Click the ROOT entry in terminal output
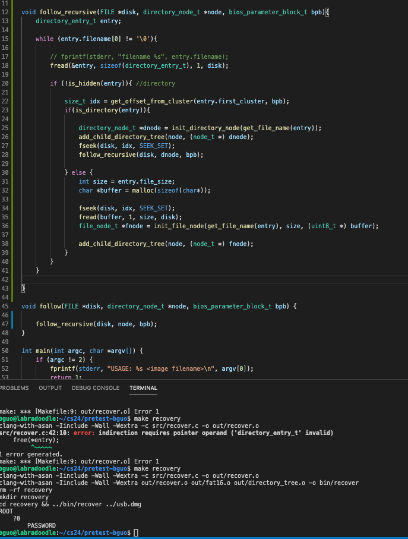 tap(6, 511)
